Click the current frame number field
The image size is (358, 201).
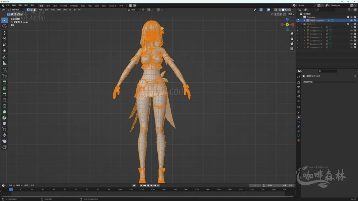255,186
